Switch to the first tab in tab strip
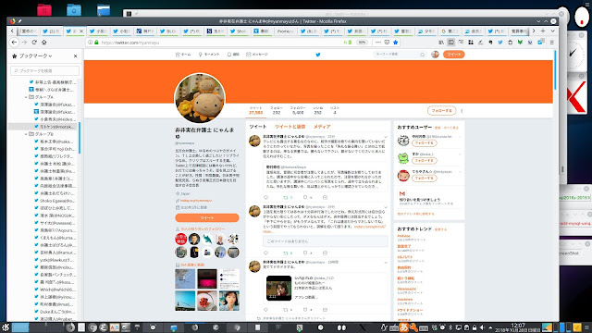The height and width of the screenshot is (333, 592). 29,31
